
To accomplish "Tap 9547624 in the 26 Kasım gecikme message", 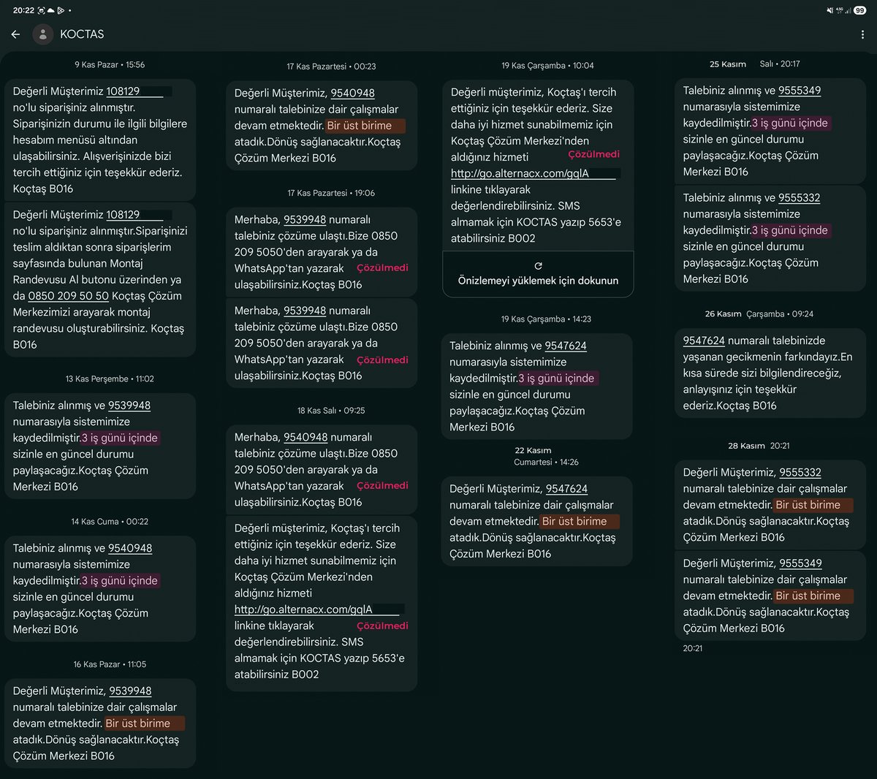I will [x=704, y=341].
